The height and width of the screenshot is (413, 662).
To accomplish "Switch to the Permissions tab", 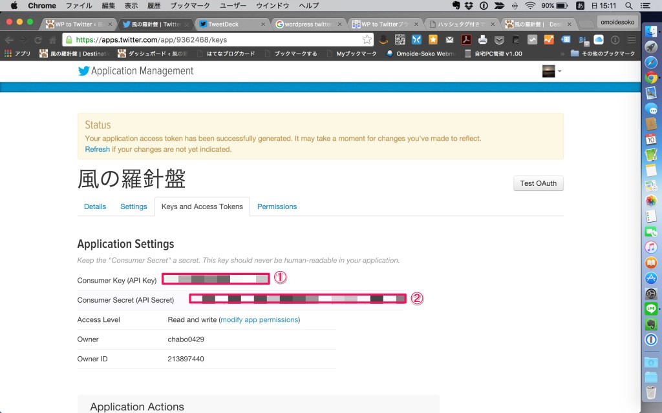I will 277,206.
